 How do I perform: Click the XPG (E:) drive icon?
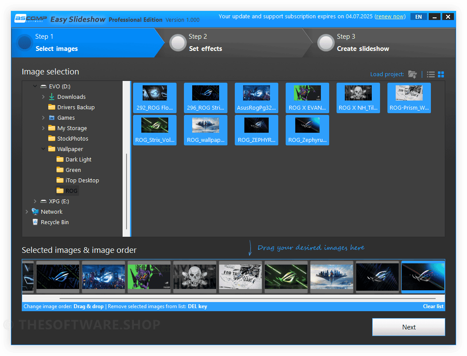coord(43,201)
